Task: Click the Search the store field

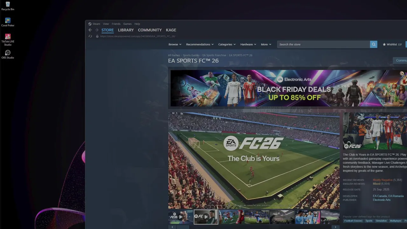Action: [x=324, y=45]
